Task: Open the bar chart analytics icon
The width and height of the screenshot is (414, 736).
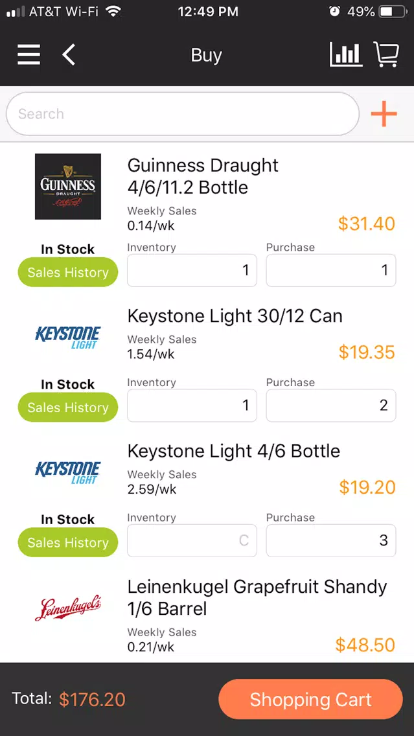Action: [x=346, y=55]
